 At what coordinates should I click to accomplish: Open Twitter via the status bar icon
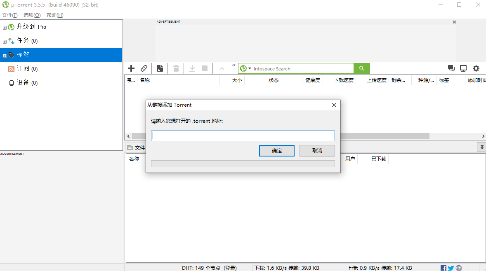tap(451, 268)
